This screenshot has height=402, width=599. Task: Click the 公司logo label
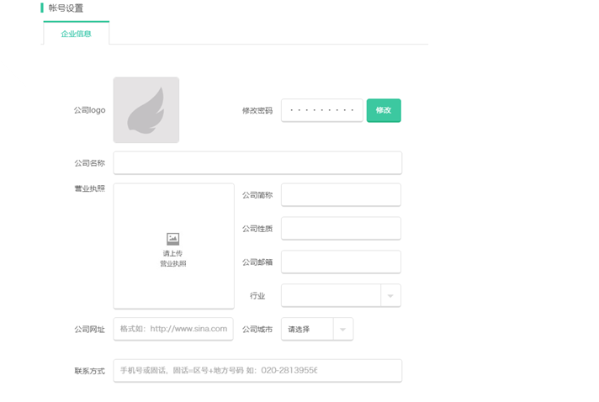(89, 110)
